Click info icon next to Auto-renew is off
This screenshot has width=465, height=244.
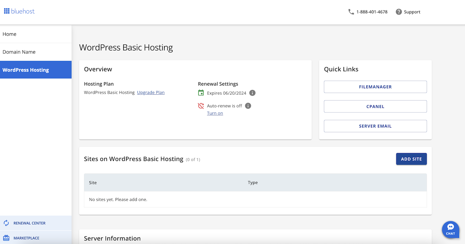(x=248, y=106)
